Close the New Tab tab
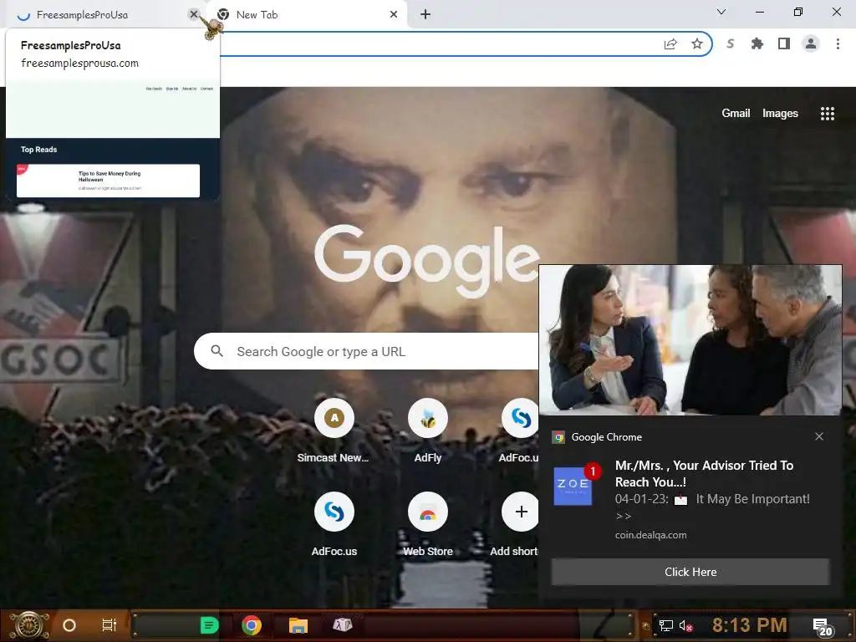 pyautogui.click(x=394, y=15)
